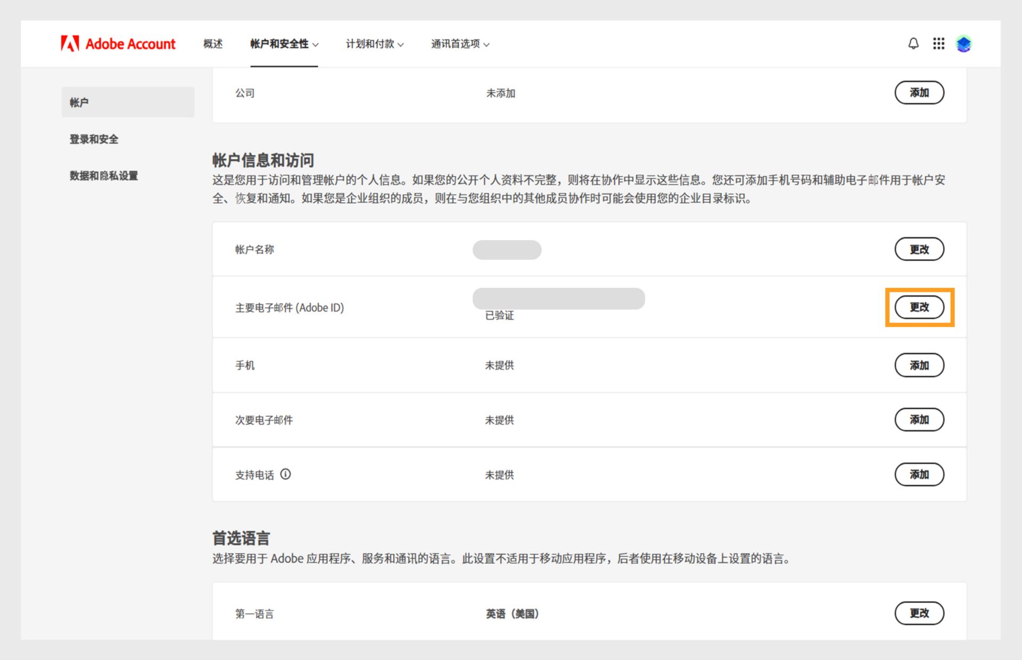1022x660 pixels.
Task: Click the 英语（美国）language value
Action: click(512, 614)
